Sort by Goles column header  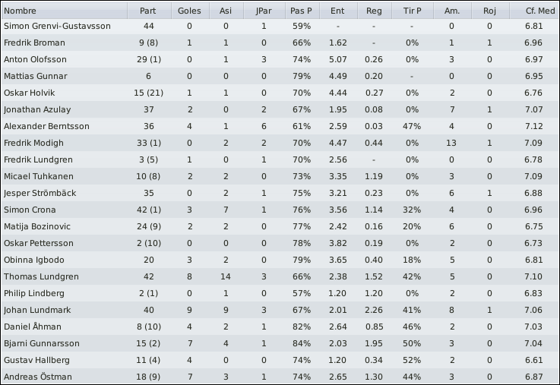[191, 11]
